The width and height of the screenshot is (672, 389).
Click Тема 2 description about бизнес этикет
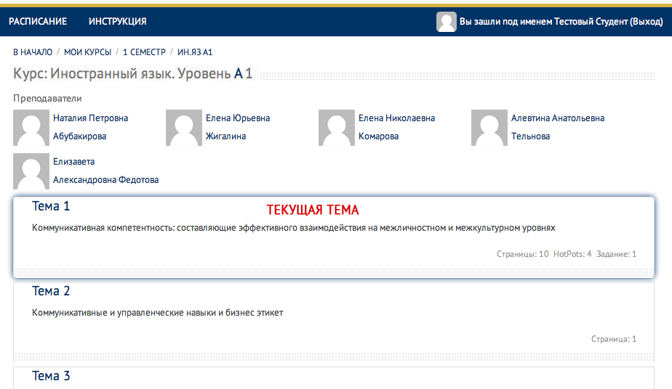point(157,313)
